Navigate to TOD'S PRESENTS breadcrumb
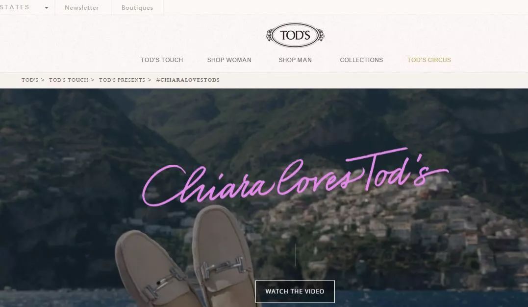Viewport: 528px width, 307px height. (x=122, y=80)
